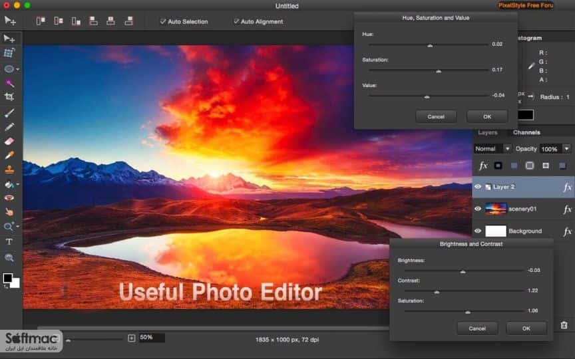Select the Red Eye tool

(9, 198)
